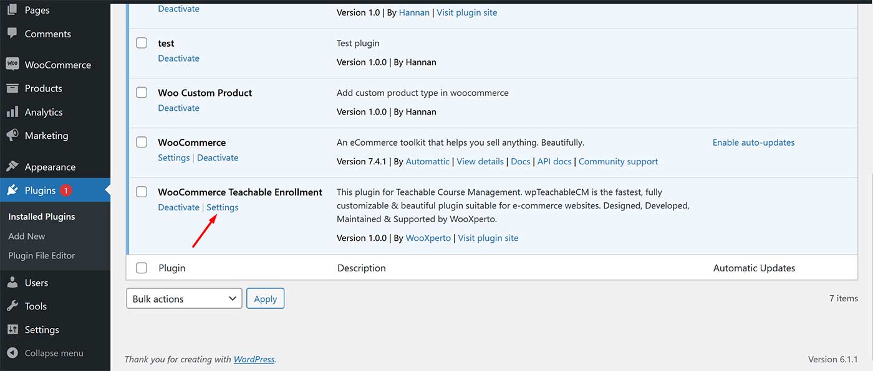Image resolution: width=873 pixels, height=371 pixels.
Task: Tick the Woo Custom Product checkbox
Action: tap(142, 93)
